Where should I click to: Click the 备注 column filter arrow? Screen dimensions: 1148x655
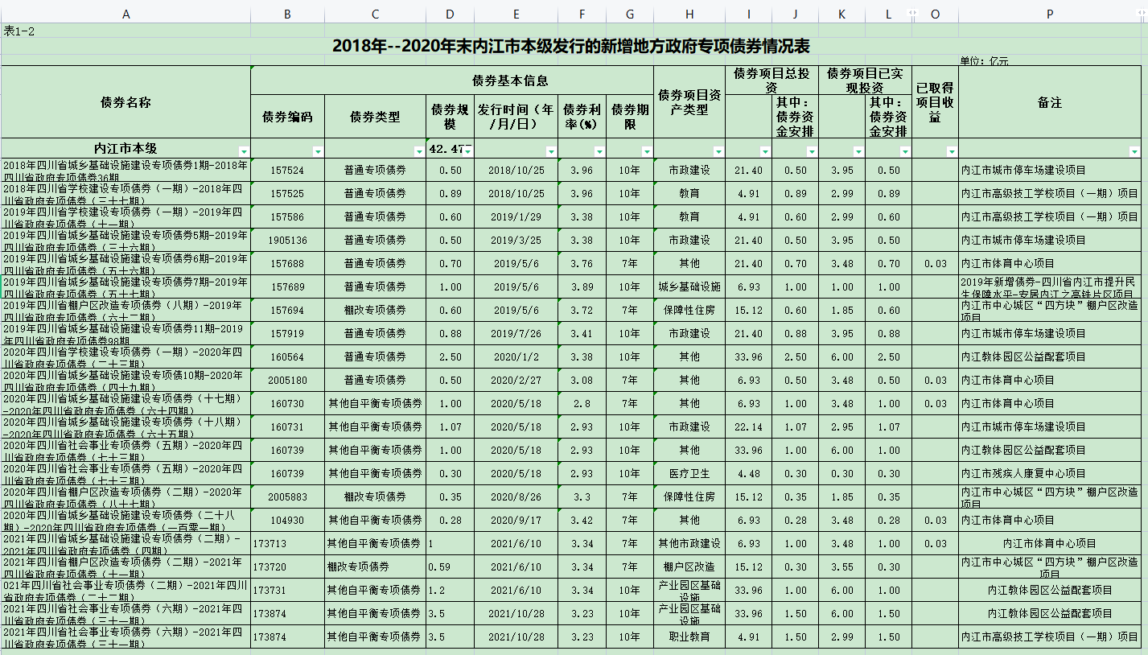[x=1134, y=152]
